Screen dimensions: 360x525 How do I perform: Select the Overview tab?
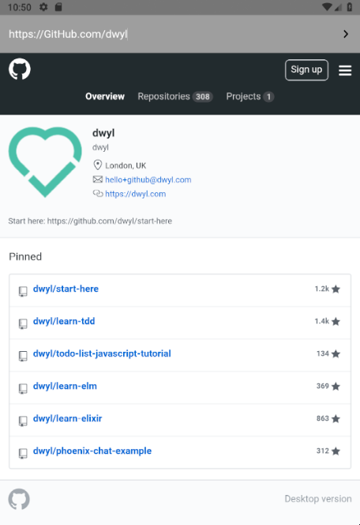[105, 96]
